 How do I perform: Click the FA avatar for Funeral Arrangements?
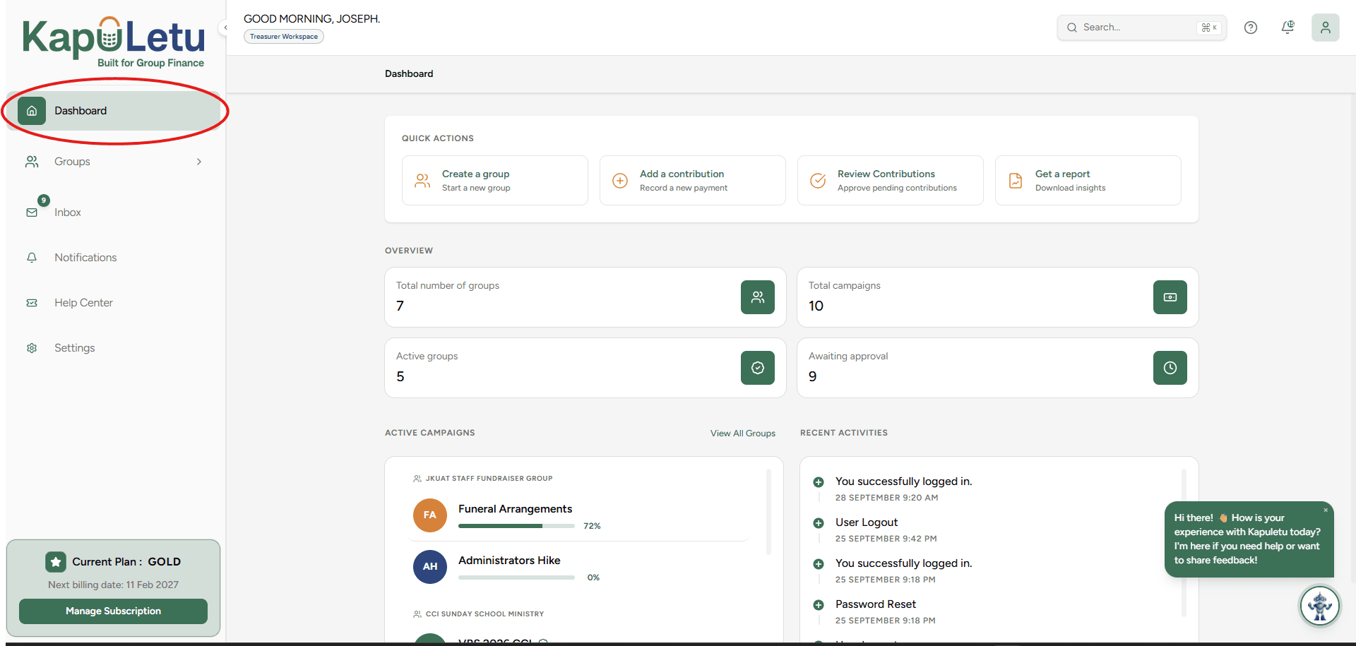point(430,515)
